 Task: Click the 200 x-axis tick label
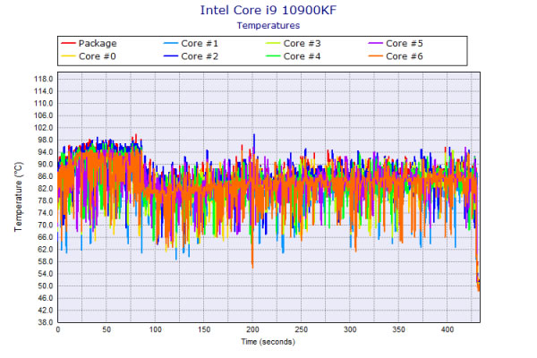pyautogui.click(x=252, y=329)
